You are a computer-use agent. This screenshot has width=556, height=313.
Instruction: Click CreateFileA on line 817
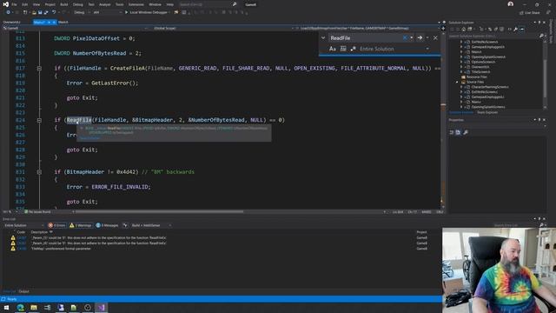point(128,68)
